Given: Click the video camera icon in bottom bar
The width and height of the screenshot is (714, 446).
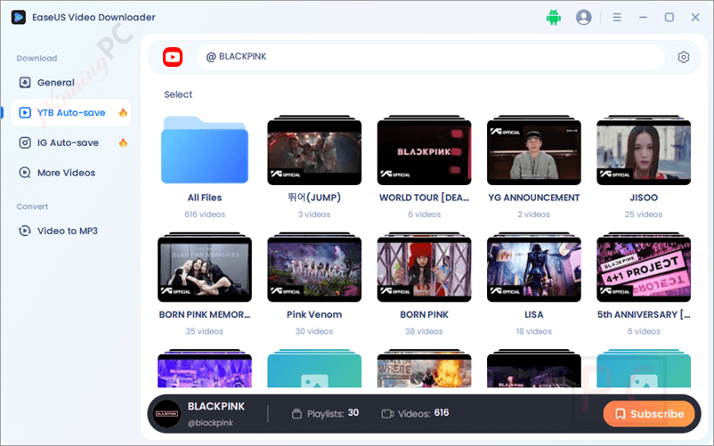Looking at the screenshot, I should coord(387,414).
